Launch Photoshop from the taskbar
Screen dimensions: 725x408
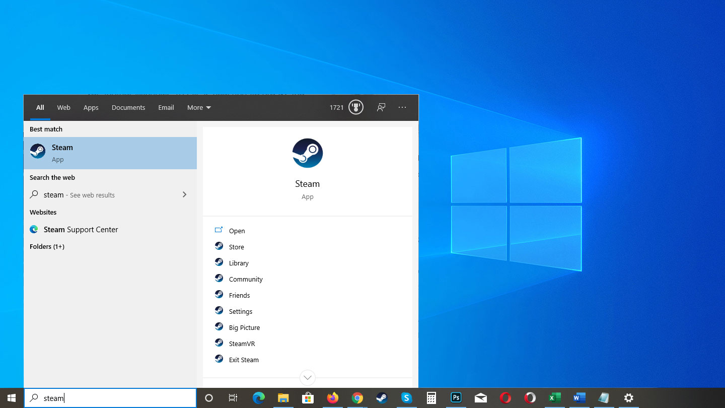click(x=456, y=398)
